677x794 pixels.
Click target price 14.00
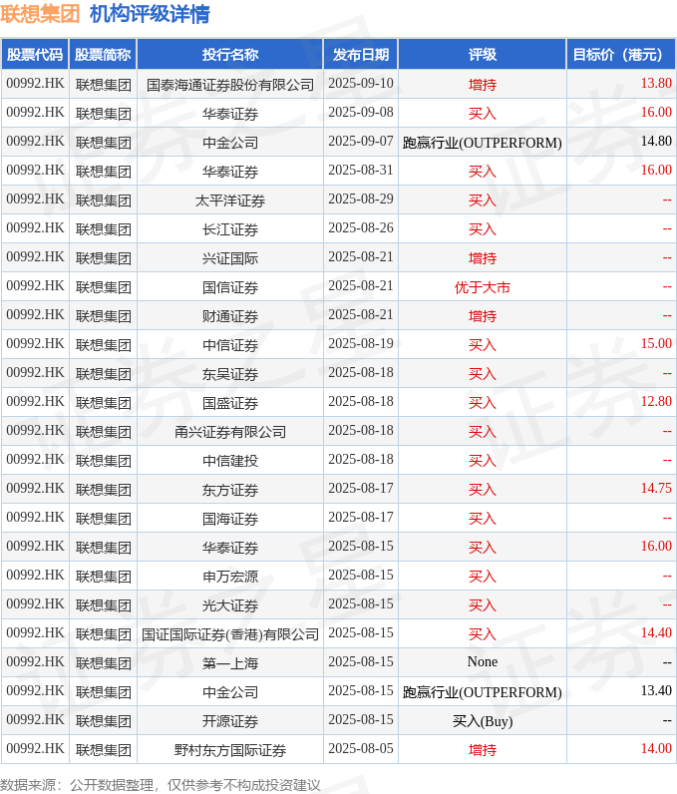pos(656,748)
